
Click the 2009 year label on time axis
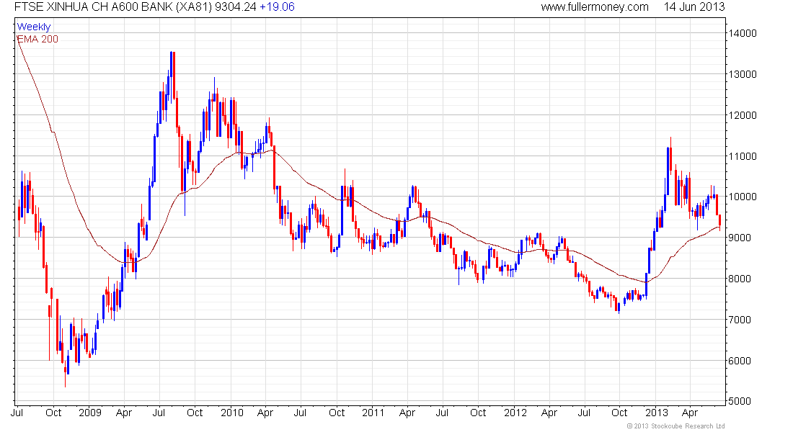(x=90, y=413)
